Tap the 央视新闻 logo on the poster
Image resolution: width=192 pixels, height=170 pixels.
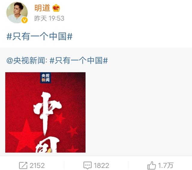click(x=46, y=78)
